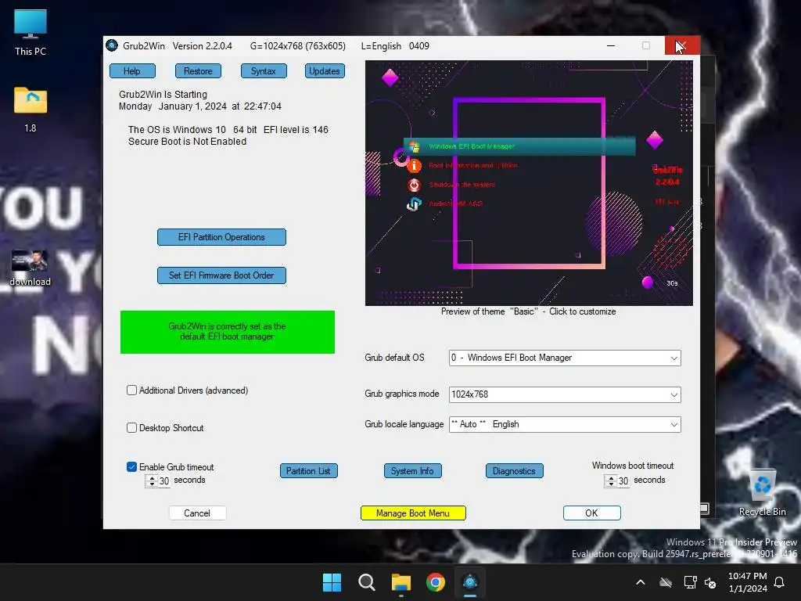801x601 pixels.
Task: Click the muted volume tray icon
Action: tap(710, 582)
